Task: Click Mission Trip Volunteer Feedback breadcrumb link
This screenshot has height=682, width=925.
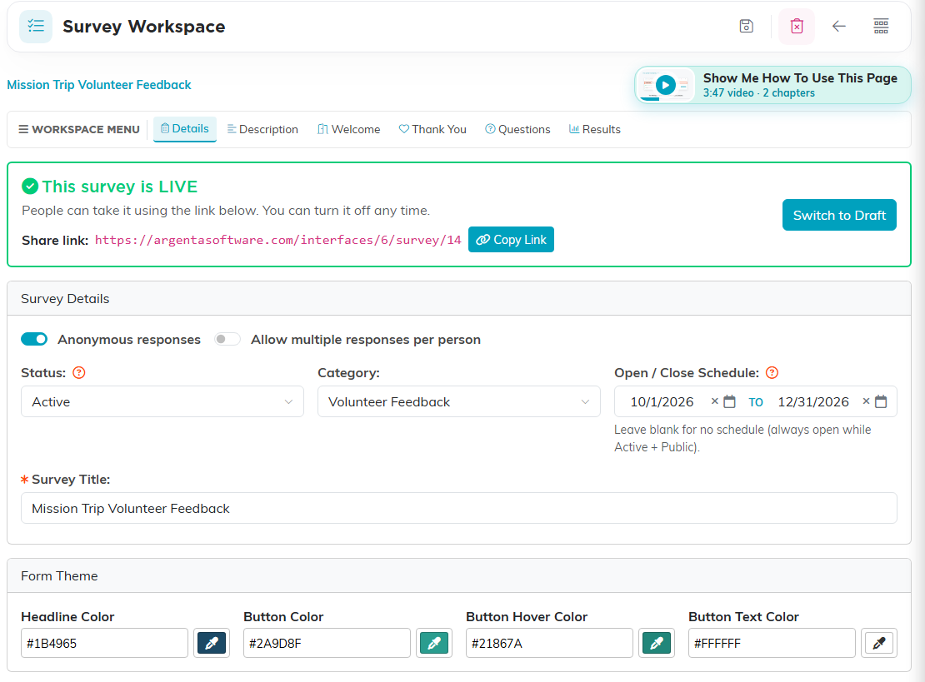Action: pos(99,85)
